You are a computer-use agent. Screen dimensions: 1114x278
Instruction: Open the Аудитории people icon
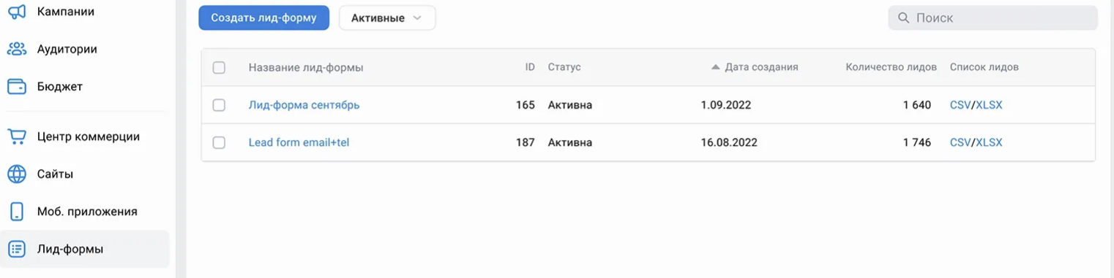click(x=16, y=49)
